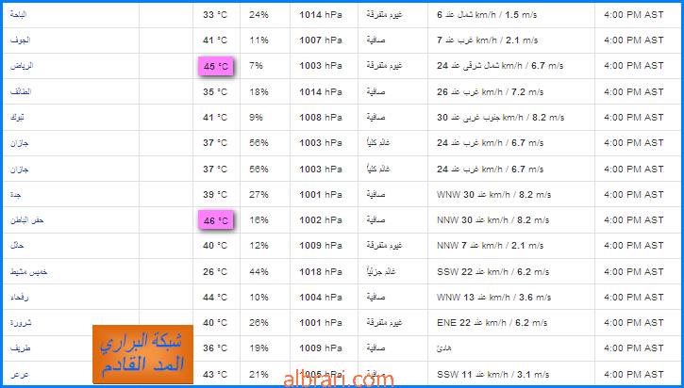The image size is (684, 388).
Task: Open the طريف city link
Action: click(x=20, y=348)
